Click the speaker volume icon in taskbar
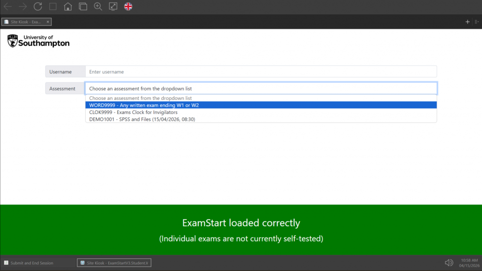 click(x=449, y=263)
